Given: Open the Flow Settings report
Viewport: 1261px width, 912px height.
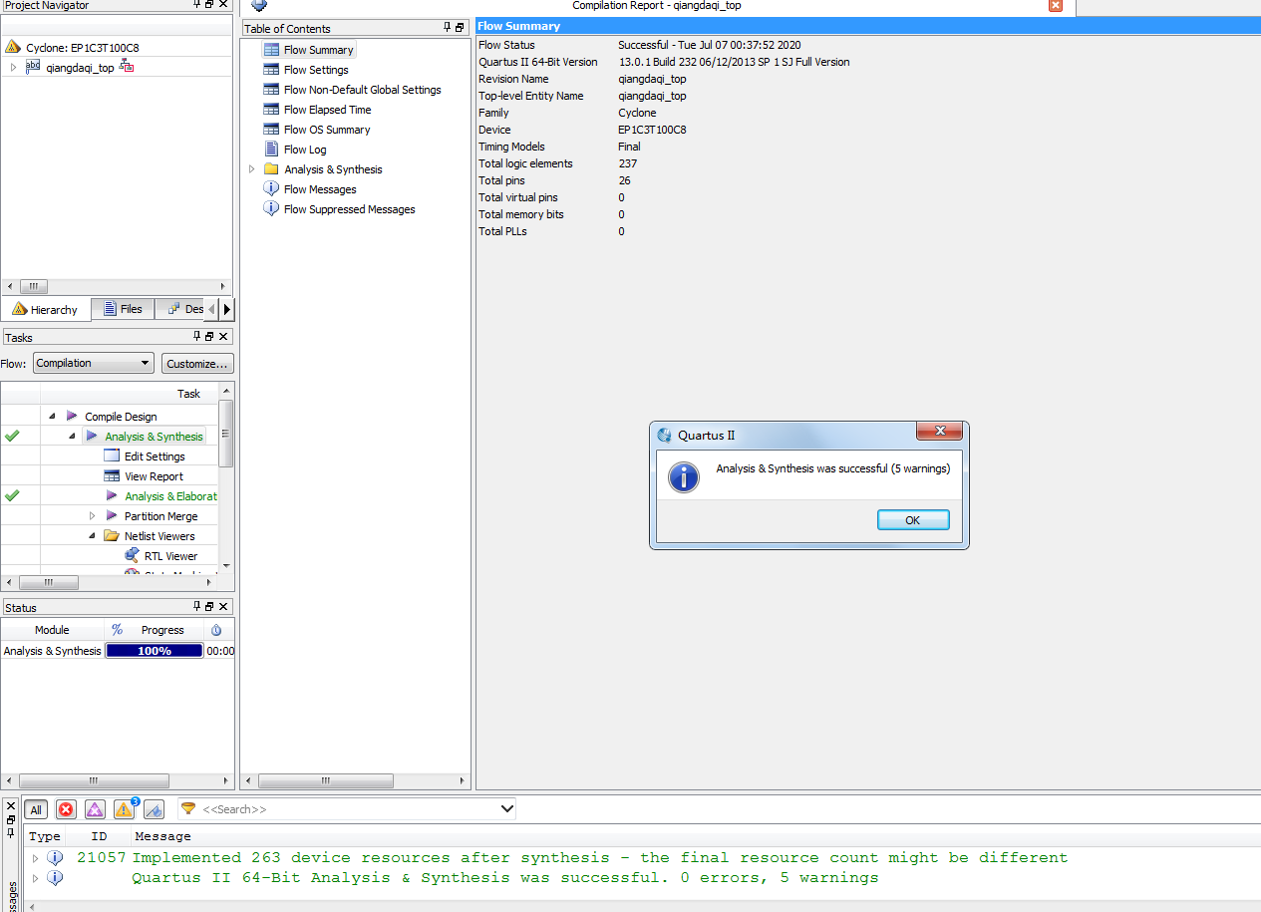Looking at the screenshot, I should click(x=316, y=70).
